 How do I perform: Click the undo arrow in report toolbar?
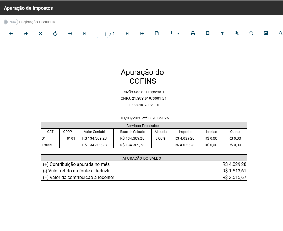11,34
